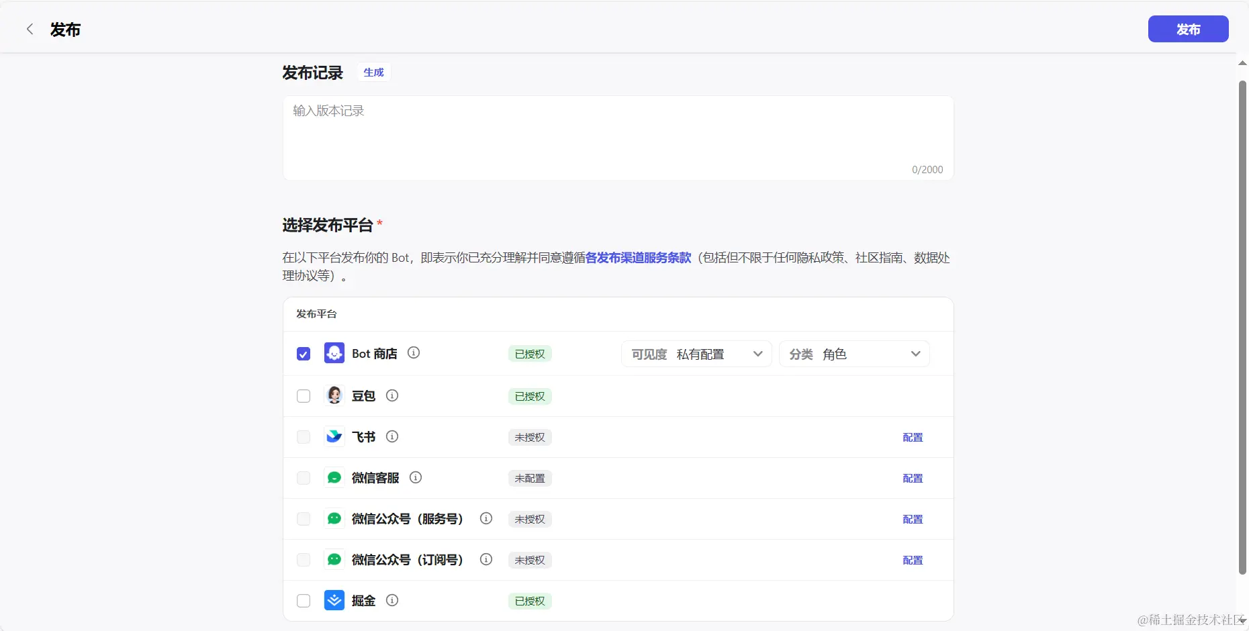Click the 未授权 badge for 飞书
The width and height of the screenshot is (1249, 631).
tap(530, 437)
